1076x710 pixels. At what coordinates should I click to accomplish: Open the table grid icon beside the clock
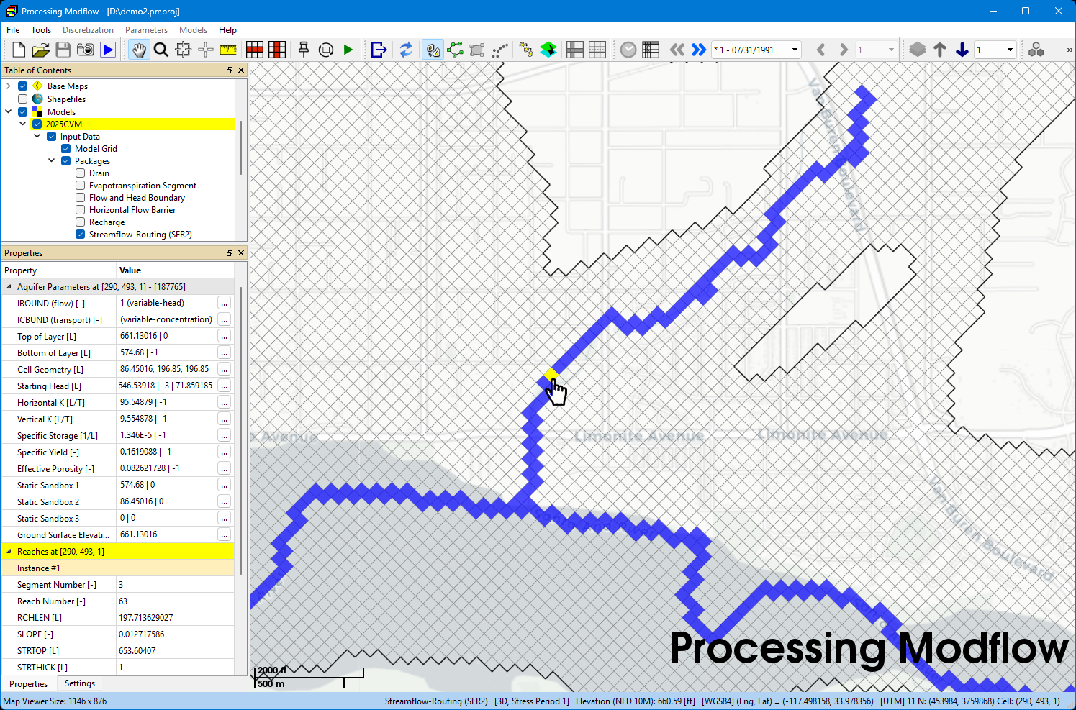coord(651,50)
